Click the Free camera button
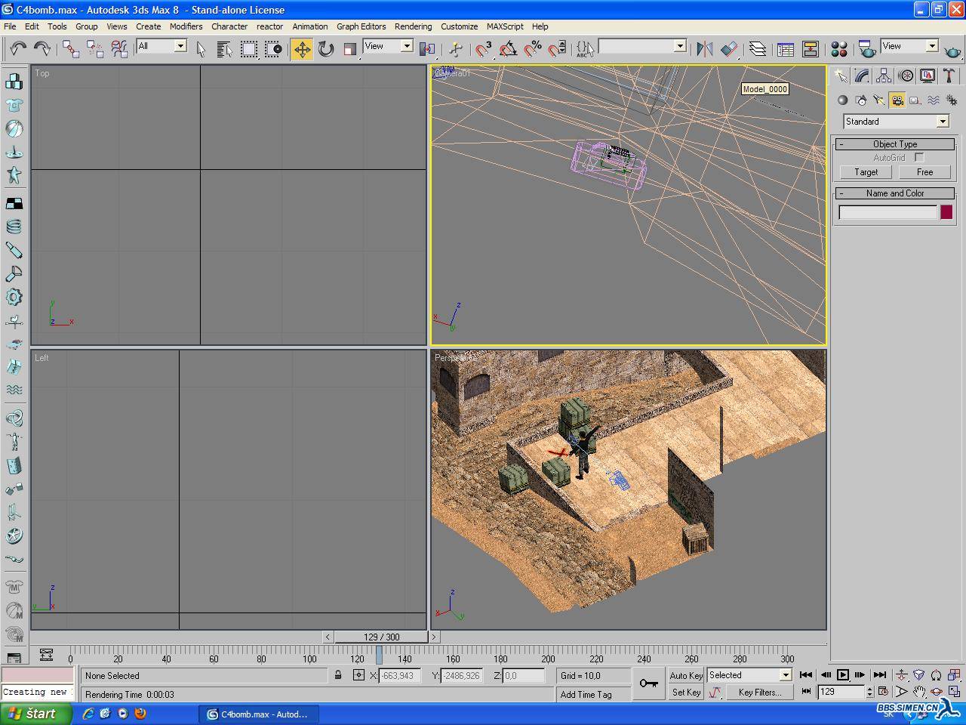966x725 pixels. coord(924,172)
